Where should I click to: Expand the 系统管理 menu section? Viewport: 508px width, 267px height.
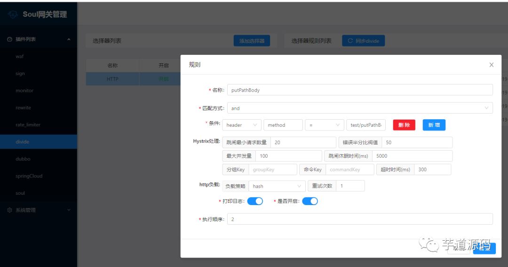69,210
